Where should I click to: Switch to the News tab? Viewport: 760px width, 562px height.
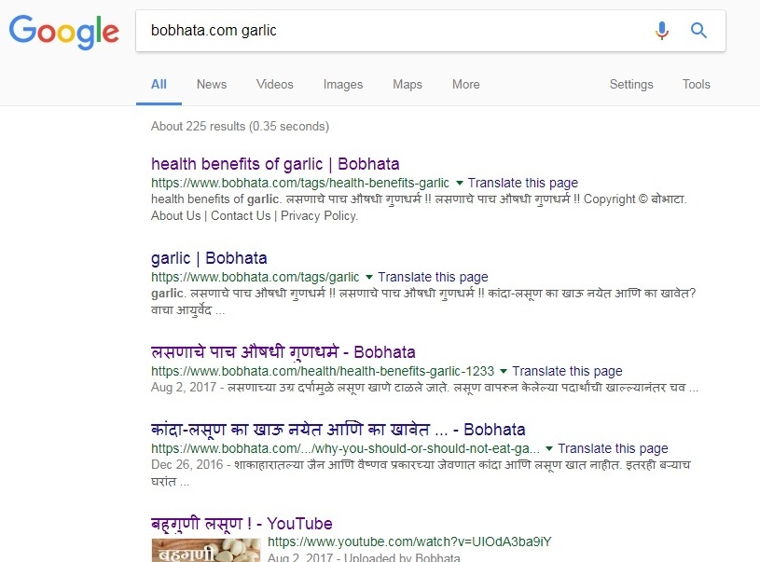tap(212, 84)
